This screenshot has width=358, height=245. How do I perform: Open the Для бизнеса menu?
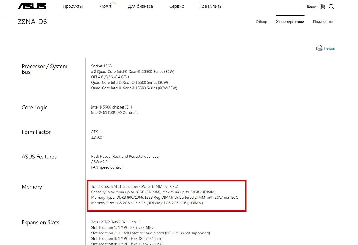(140, 6)
